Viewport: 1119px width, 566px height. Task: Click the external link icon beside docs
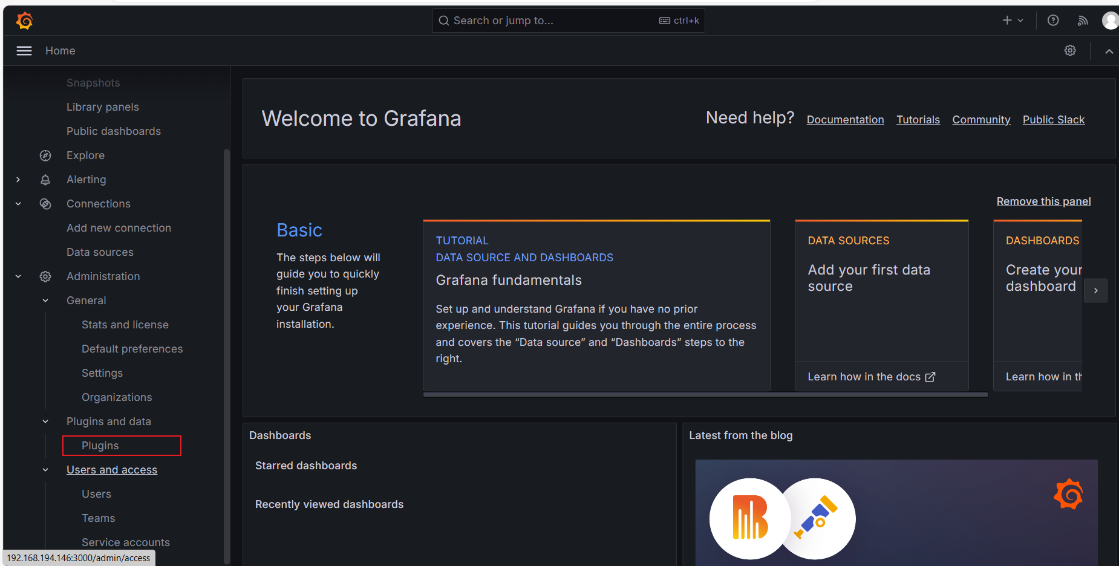click(930, 377)
